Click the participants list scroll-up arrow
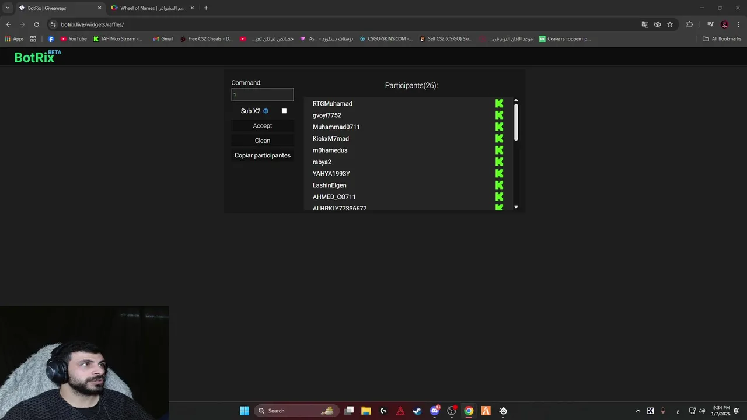747x420 pixels. [516, 100]
